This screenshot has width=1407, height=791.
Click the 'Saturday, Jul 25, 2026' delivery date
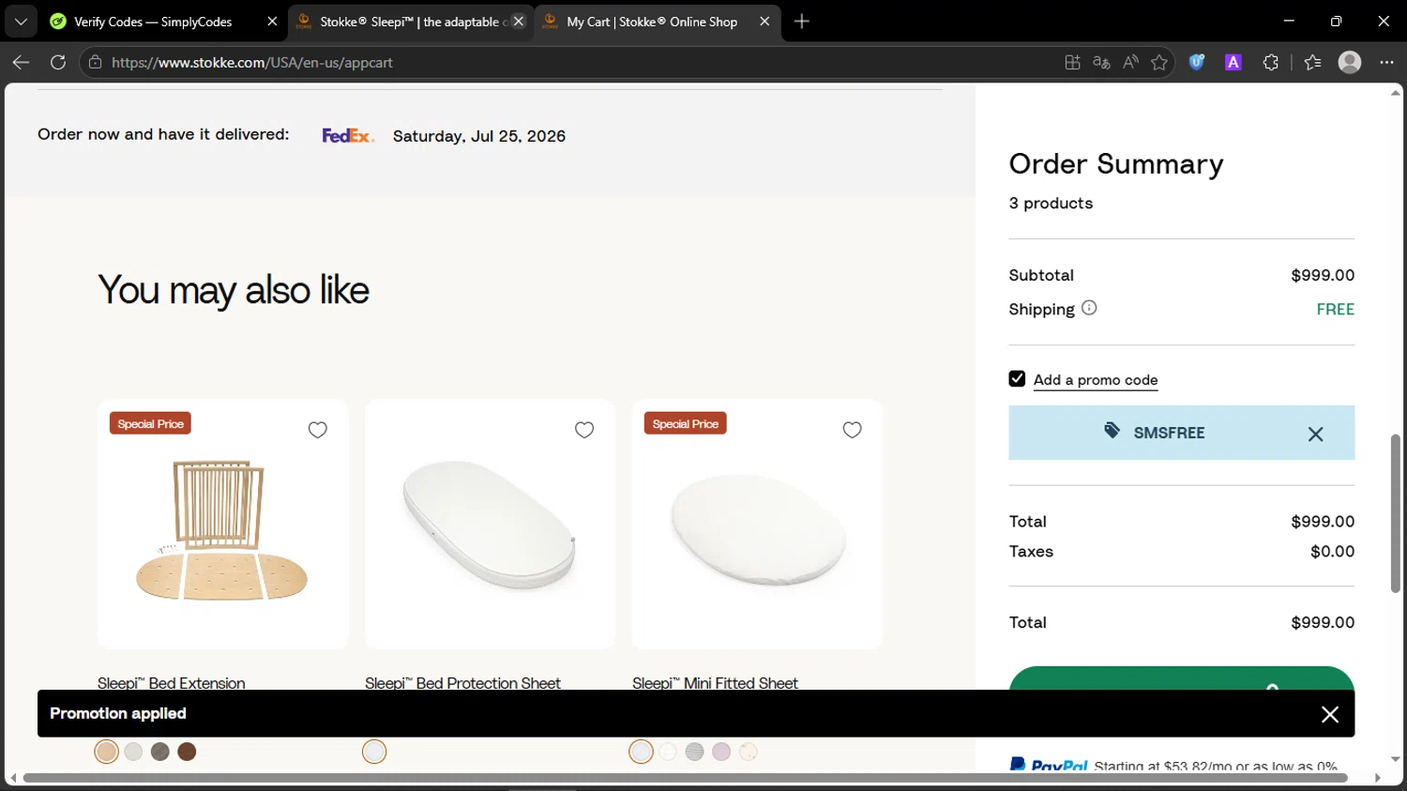(x=479, y=136)
